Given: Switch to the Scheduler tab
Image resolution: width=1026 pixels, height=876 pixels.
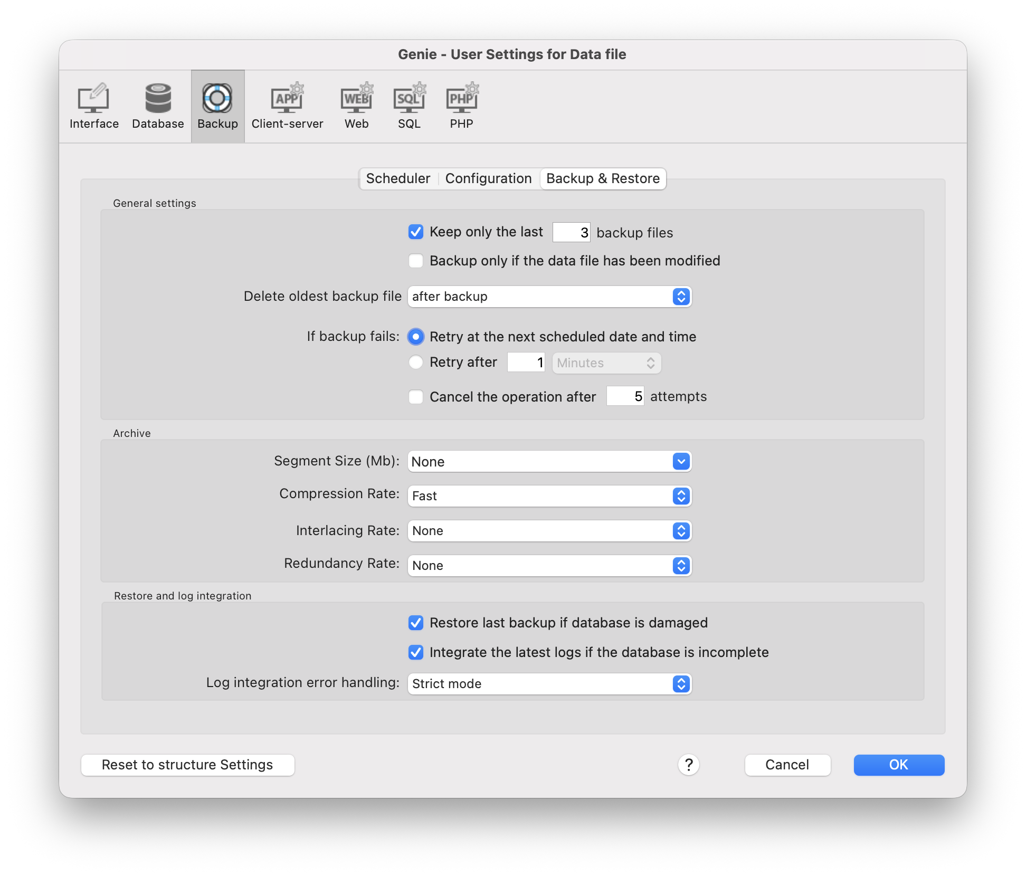Looking at the screenshot, I should tap(398, 178).
